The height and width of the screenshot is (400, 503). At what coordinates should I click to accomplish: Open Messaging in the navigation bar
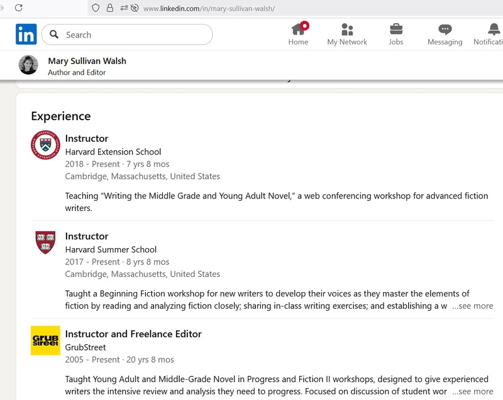point(445,35)
